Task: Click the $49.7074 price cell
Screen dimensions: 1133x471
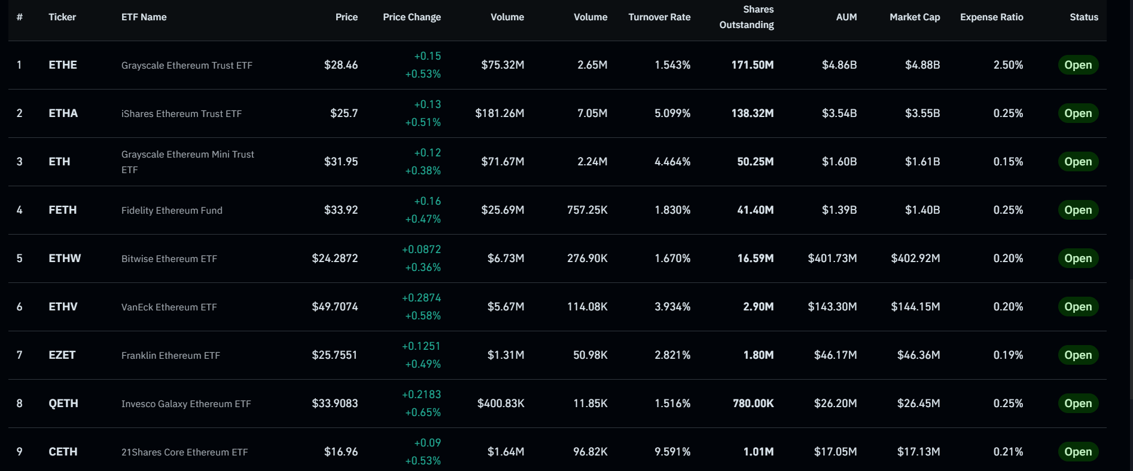Action: (x=335, y=307)
